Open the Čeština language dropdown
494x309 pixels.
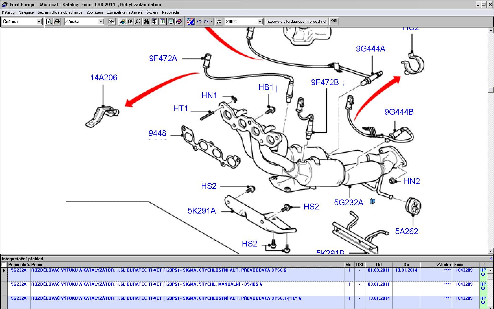coord(39,22)
